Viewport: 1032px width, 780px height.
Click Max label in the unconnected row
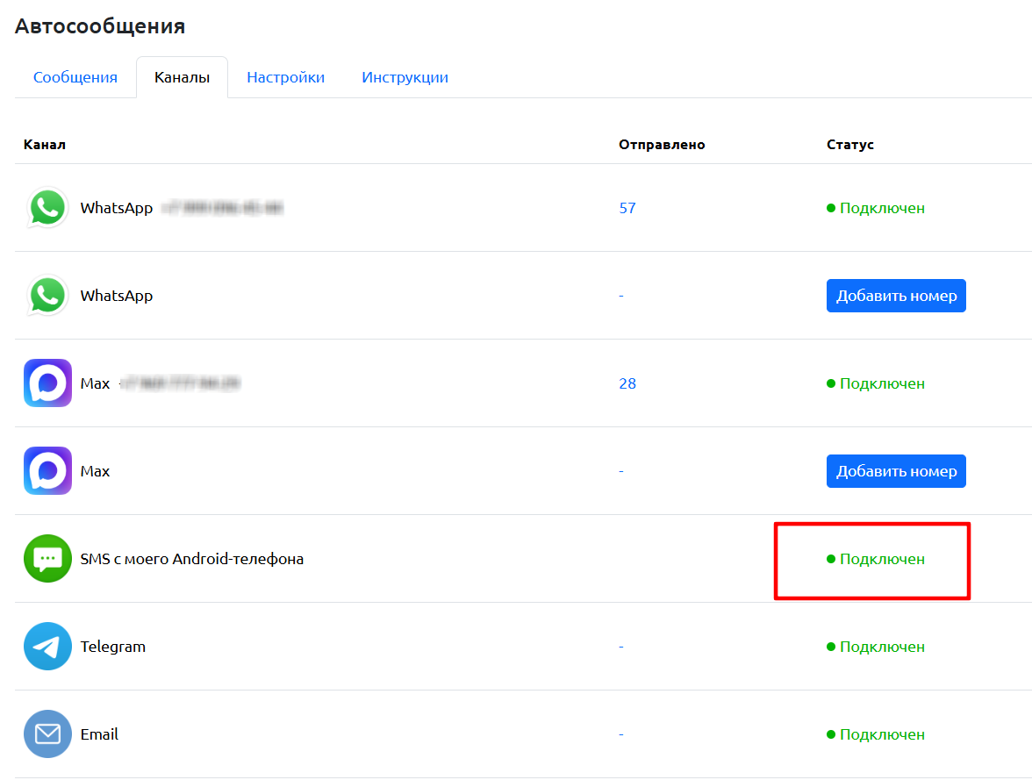tap(95, 470)
